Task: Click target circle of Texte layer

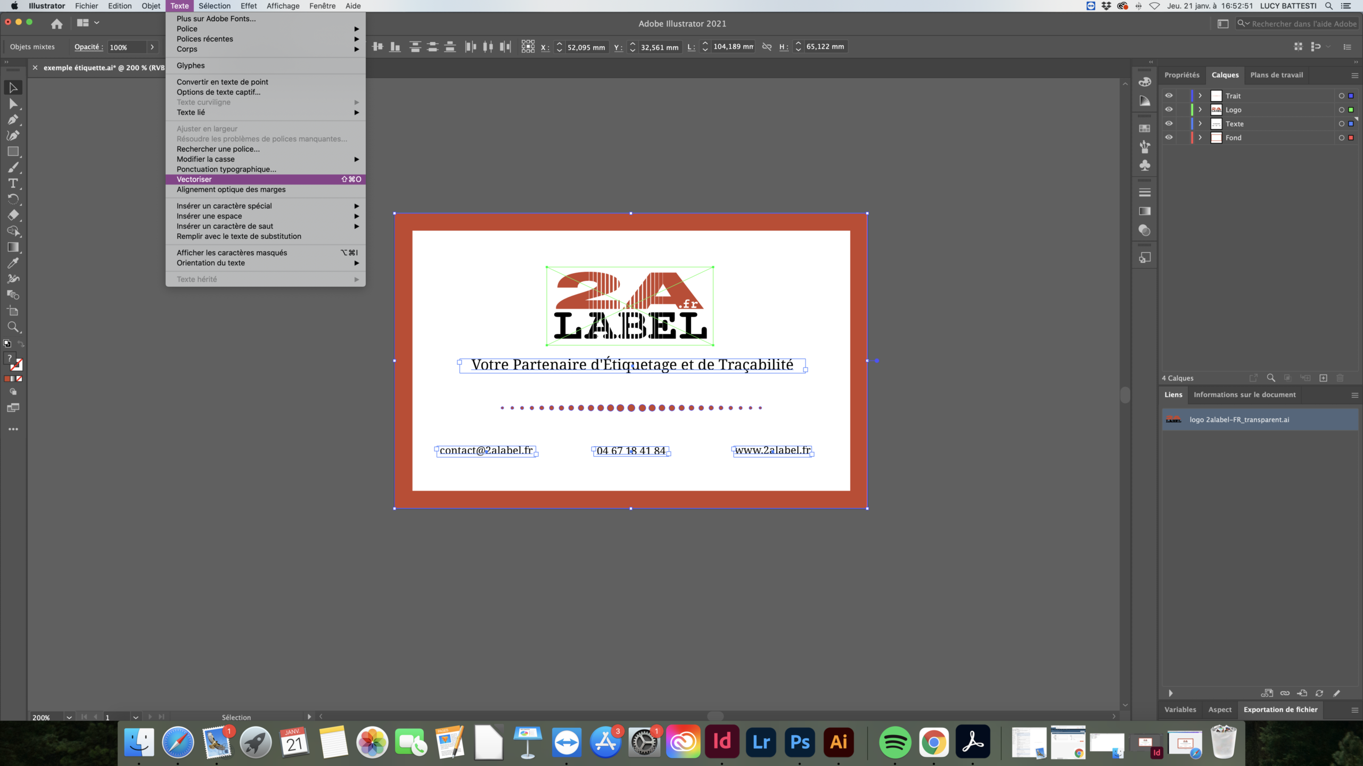Action: [1342, 123]
